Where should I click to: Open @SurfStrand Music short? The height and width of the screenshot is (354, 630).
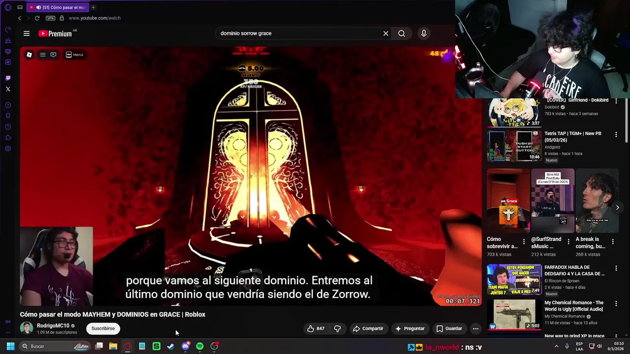pos(553,201)
